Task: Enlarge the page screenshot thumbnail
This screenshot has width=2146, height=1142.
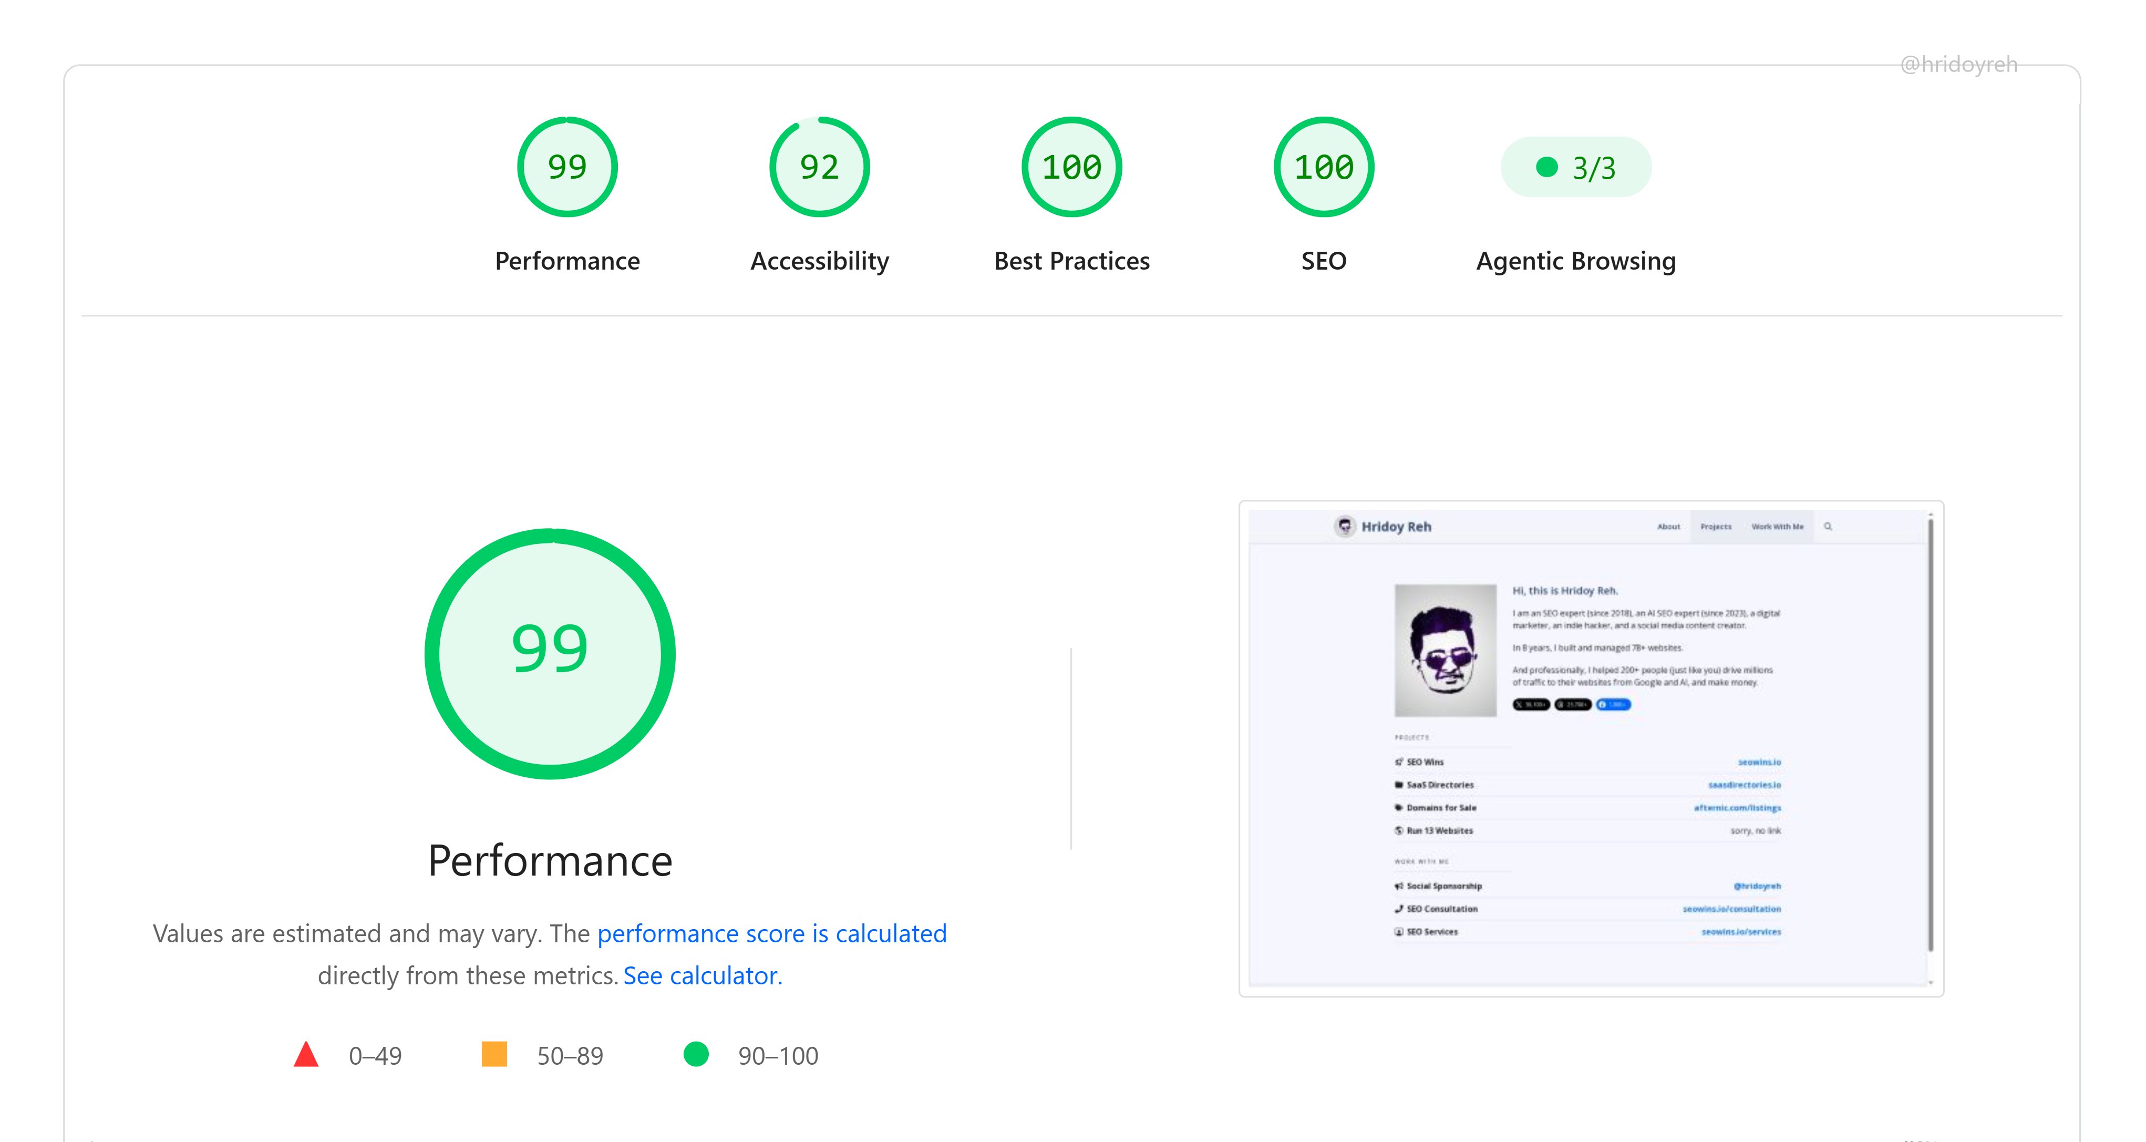Action: 1591,749
